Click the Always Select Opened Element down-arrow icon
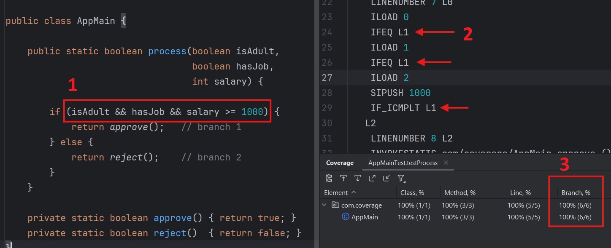 358,178
